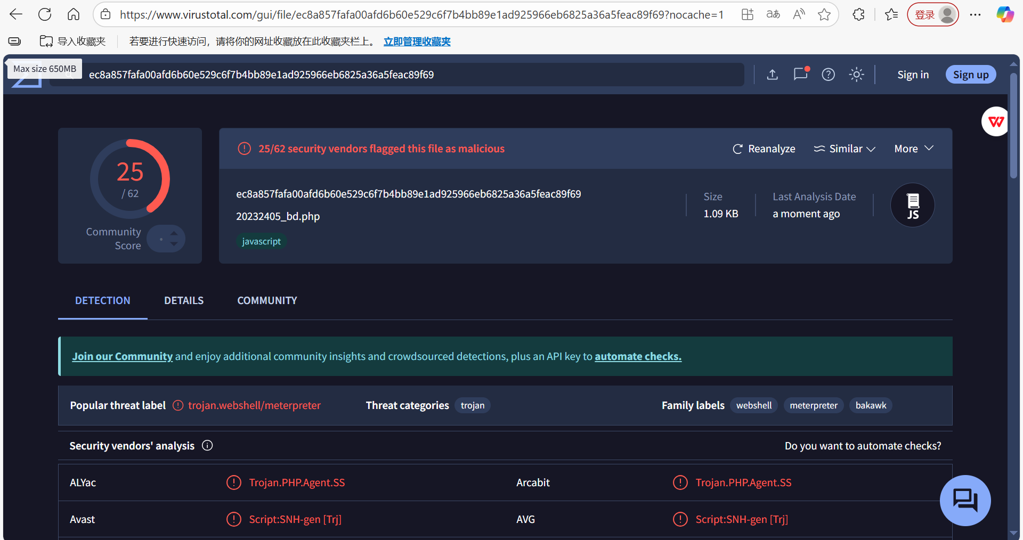
Task: Click the trojan threat category tag
Action: coord(473,405)
